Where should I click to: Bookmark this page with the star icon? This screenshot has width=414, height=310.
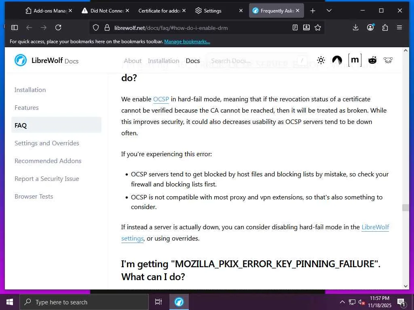pyautogui.click(x=318, y=27)
